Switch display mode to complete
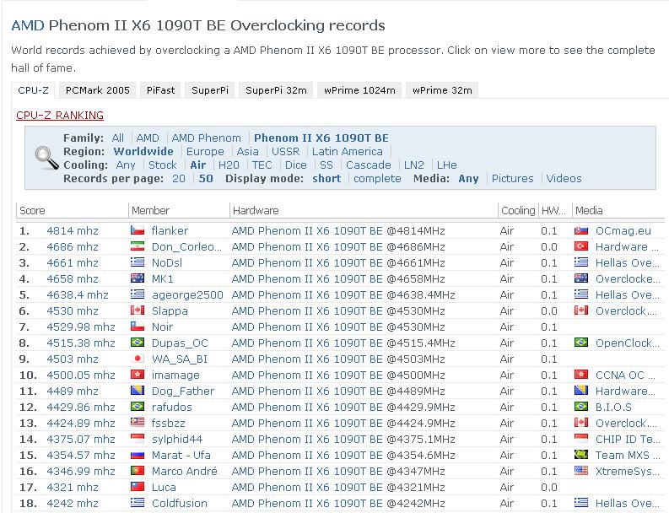The height and width of the screenshot is (513, 669). pos(377,178)
